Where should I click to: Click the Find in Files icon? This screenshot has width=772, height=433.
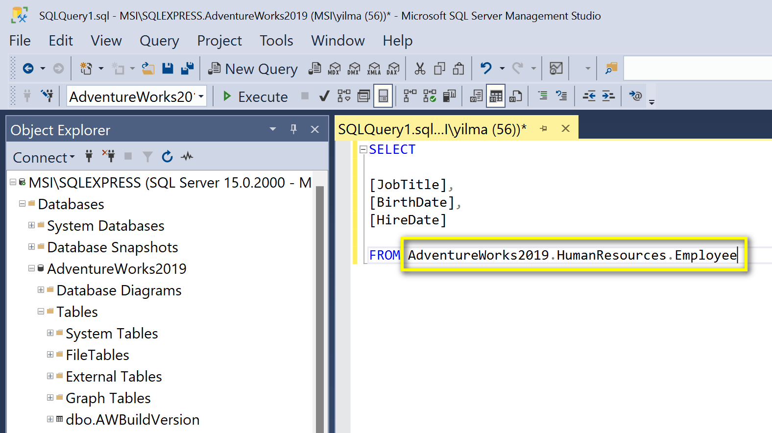[611, 69]
